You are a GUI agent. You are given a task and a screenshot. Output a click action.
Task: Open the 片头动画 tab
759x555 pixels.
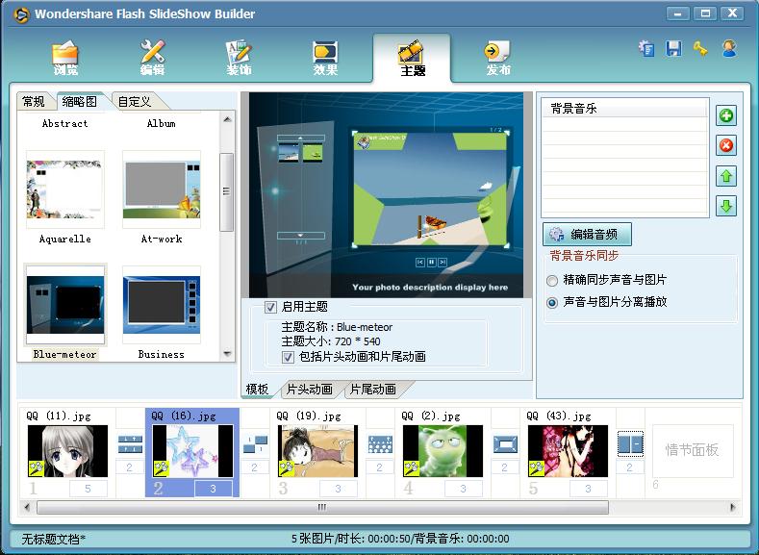point(310,389)
